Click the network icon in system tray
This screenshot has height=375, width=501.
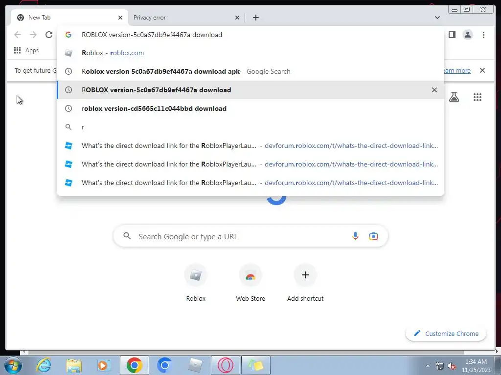point(440,366)
